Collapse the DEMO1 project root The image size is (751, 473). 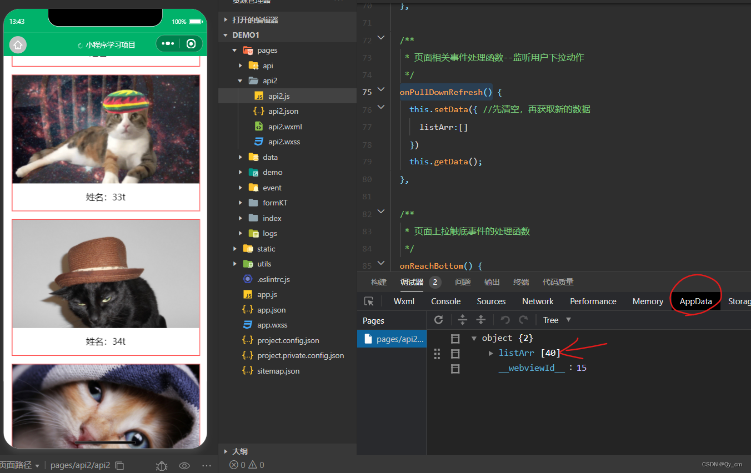click(x=226, y=35)
